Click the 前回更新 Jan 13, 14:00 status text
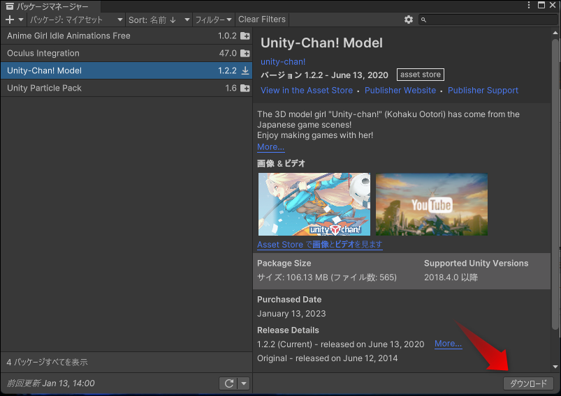Screen dimensions: 561x396 pyautogui.click(x=50, y=383)
